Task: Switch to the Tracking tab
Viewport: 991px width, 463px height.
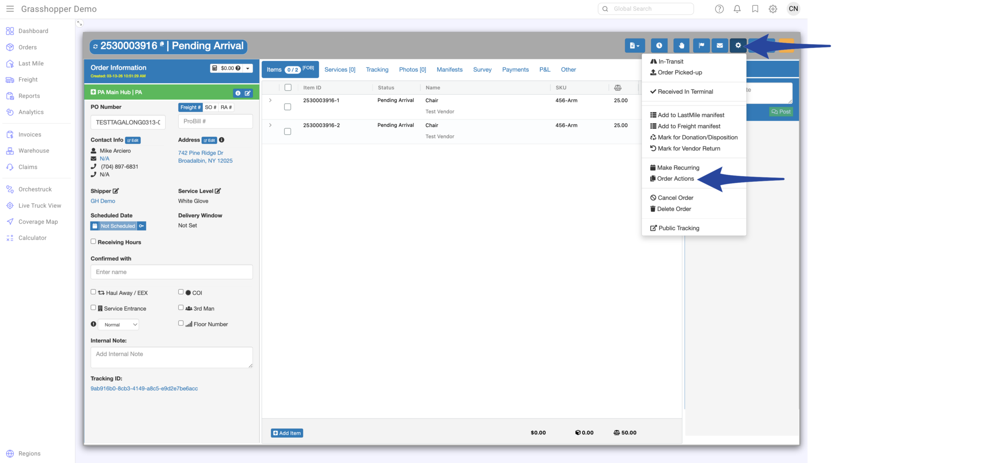Action: [x=377, y=70]
